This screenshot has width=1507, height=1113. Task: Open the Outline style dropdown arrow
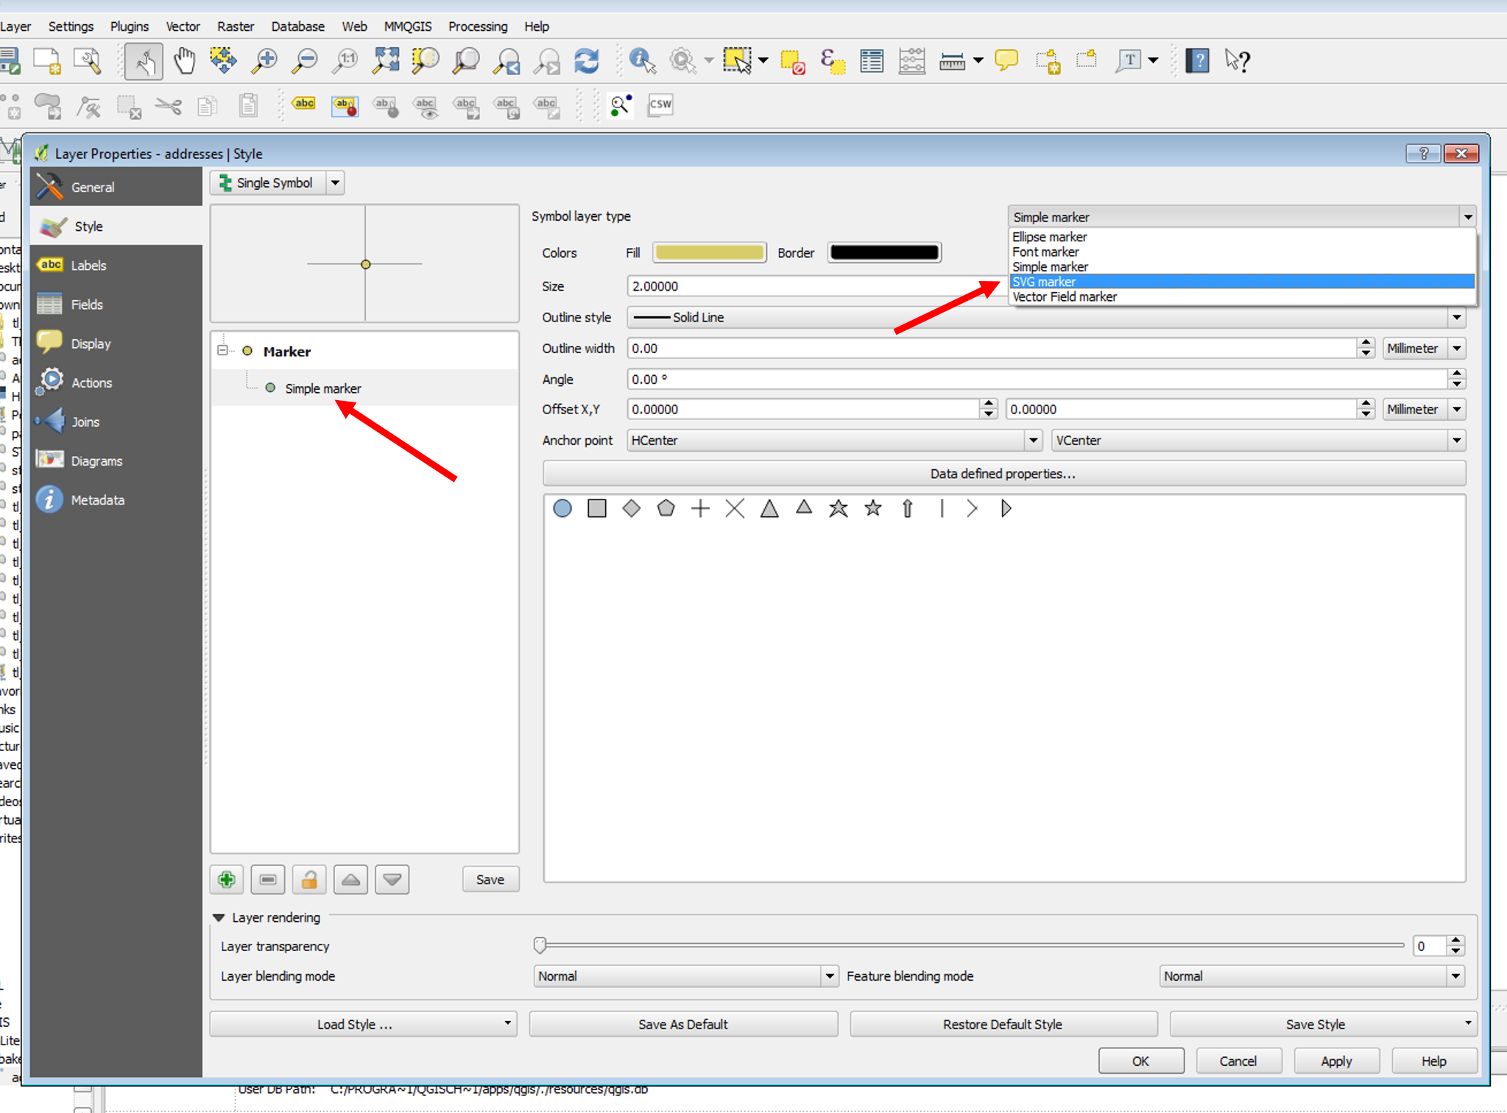(x=1456, y=317)
